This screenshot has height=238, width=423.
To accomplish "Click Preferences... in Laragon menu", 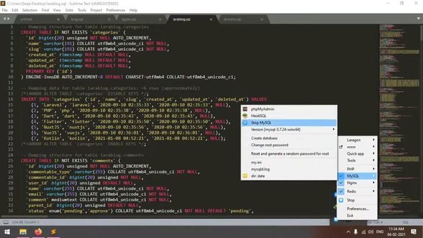I will [x=357, y=209].
